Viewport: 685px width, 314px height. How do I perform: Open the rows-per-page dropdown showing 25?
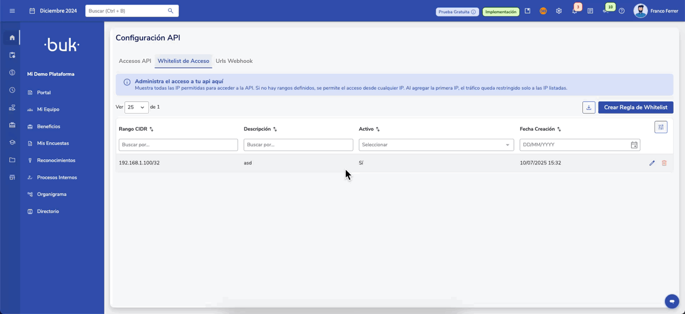(x=136, y=107)
